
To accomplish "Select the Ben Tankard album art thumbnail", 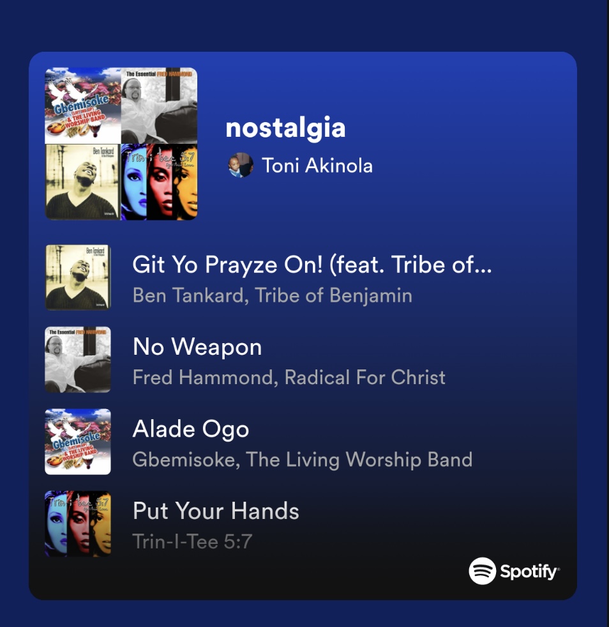I will pyautogui.click(x=78, y=277).
